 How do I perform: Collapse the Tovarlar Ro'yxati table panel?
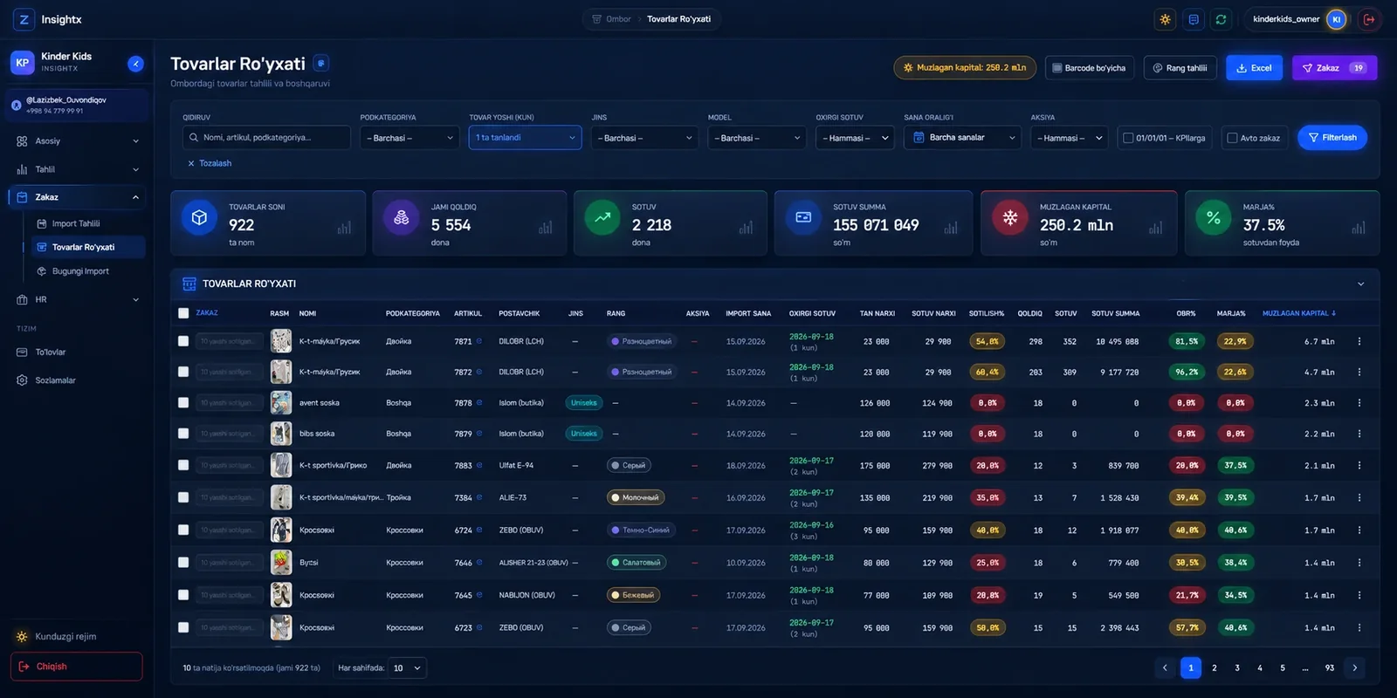[1360, 284]
